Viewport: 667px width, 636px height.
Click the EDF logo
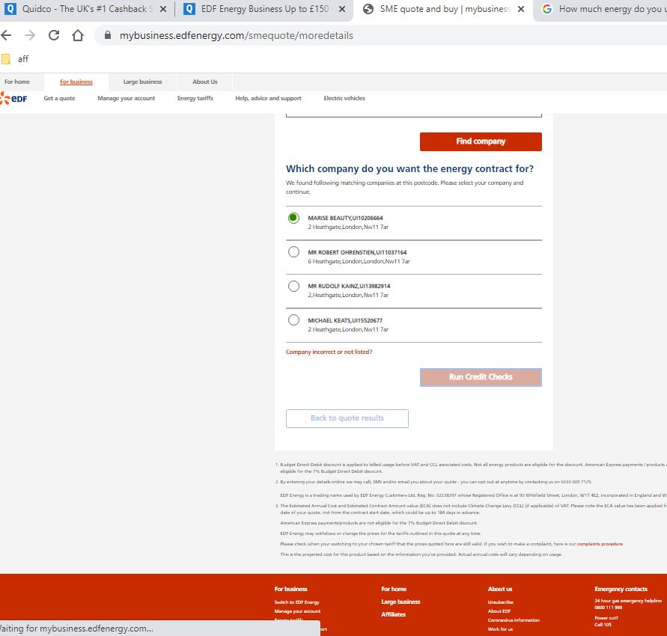pos(13,98)
